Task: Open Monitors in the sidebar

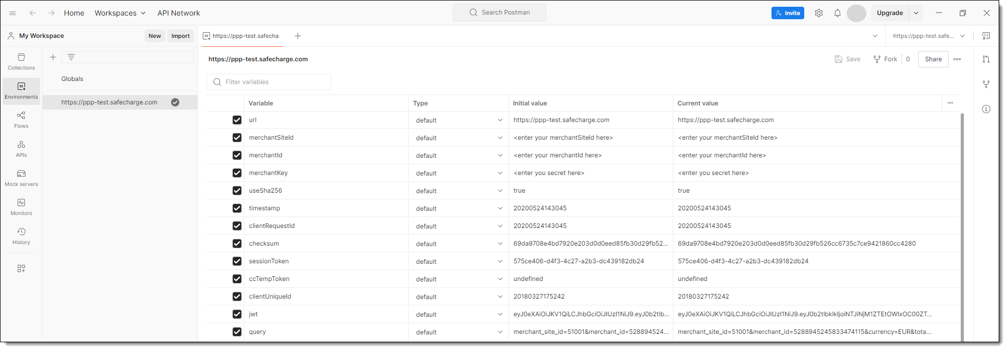Action: 21,207
